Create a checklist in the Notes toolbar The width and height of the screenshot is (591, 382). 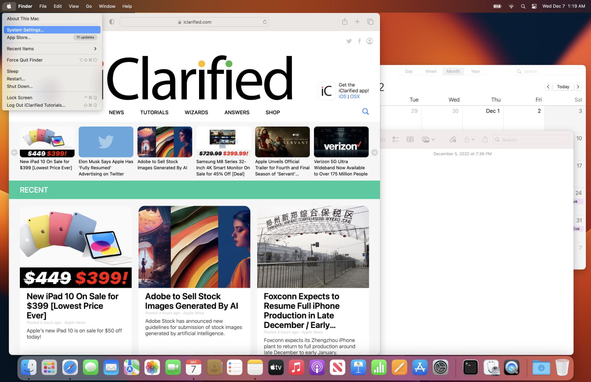[396, 139]
